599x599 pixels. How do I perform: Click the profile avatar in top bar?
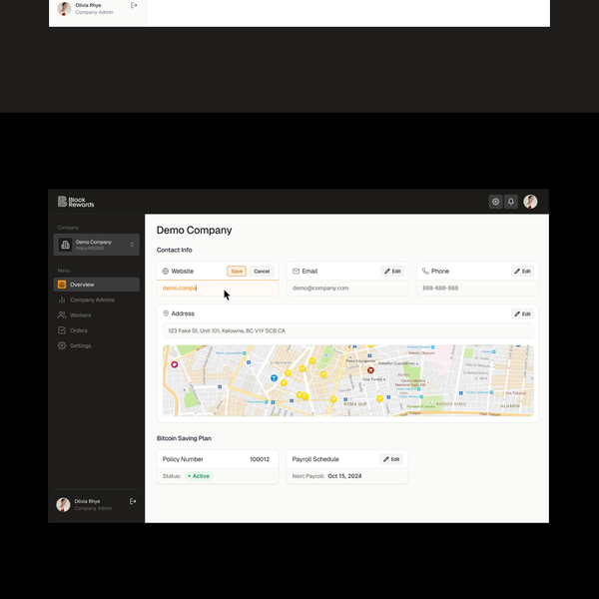[x=530, y=202]
